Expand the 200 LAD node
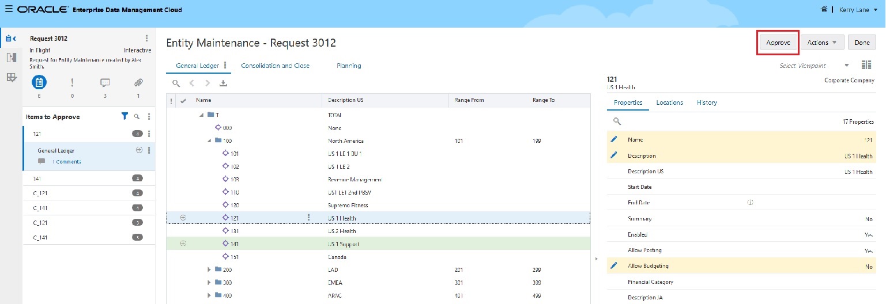 pyautogui.click(x=209, y=269)
